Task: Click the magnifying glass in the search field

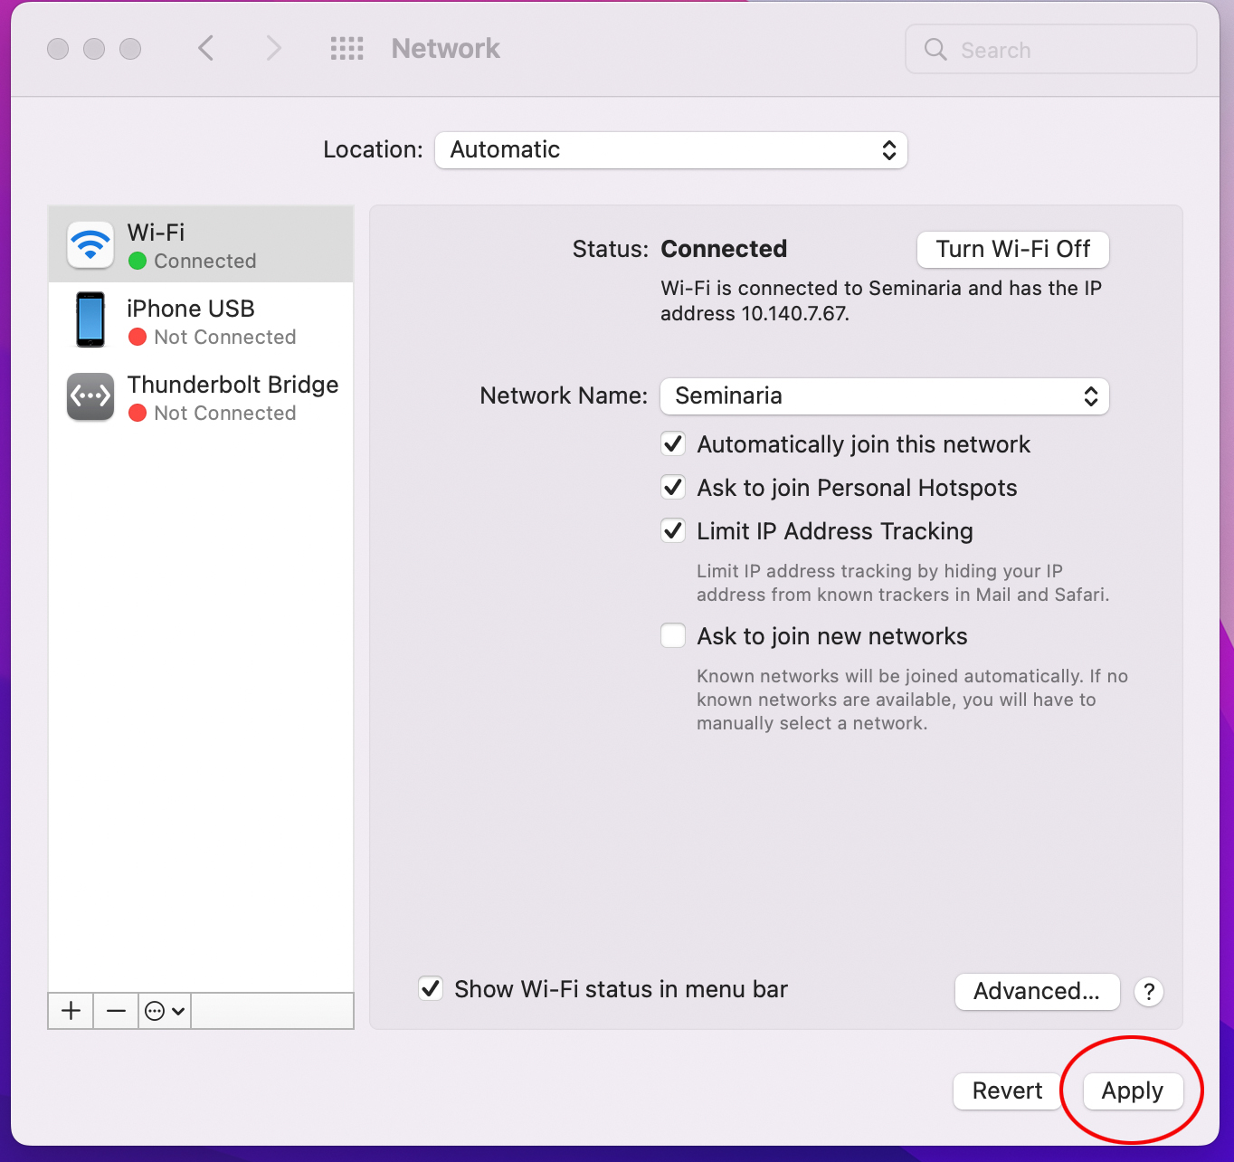Action: (x=935, y=50)
